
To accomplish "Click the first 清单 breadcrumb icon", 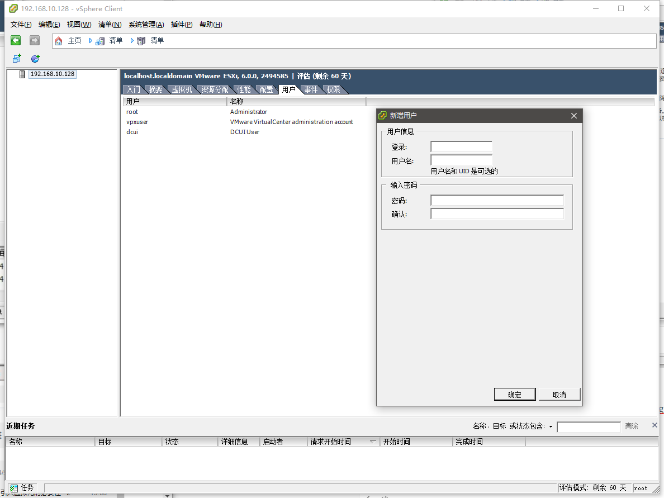I will pyautogui.click(x=100, y=41).
